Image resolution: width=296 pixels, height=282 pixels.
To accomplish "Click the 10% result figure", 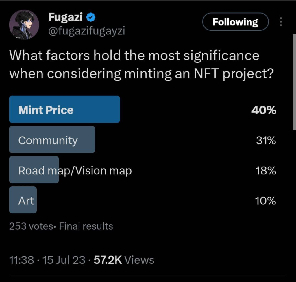I will click(265, 201).
